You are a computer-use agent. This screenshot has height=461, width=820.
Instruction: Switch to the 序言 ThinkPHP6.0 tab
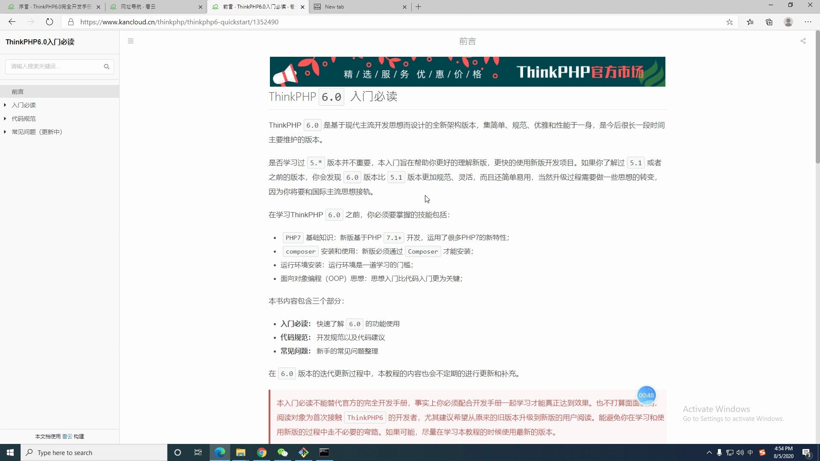[51, 7]
